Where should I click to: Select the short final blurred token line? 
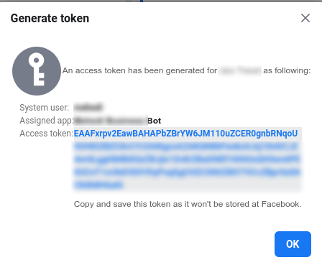[x=98, y=185]
